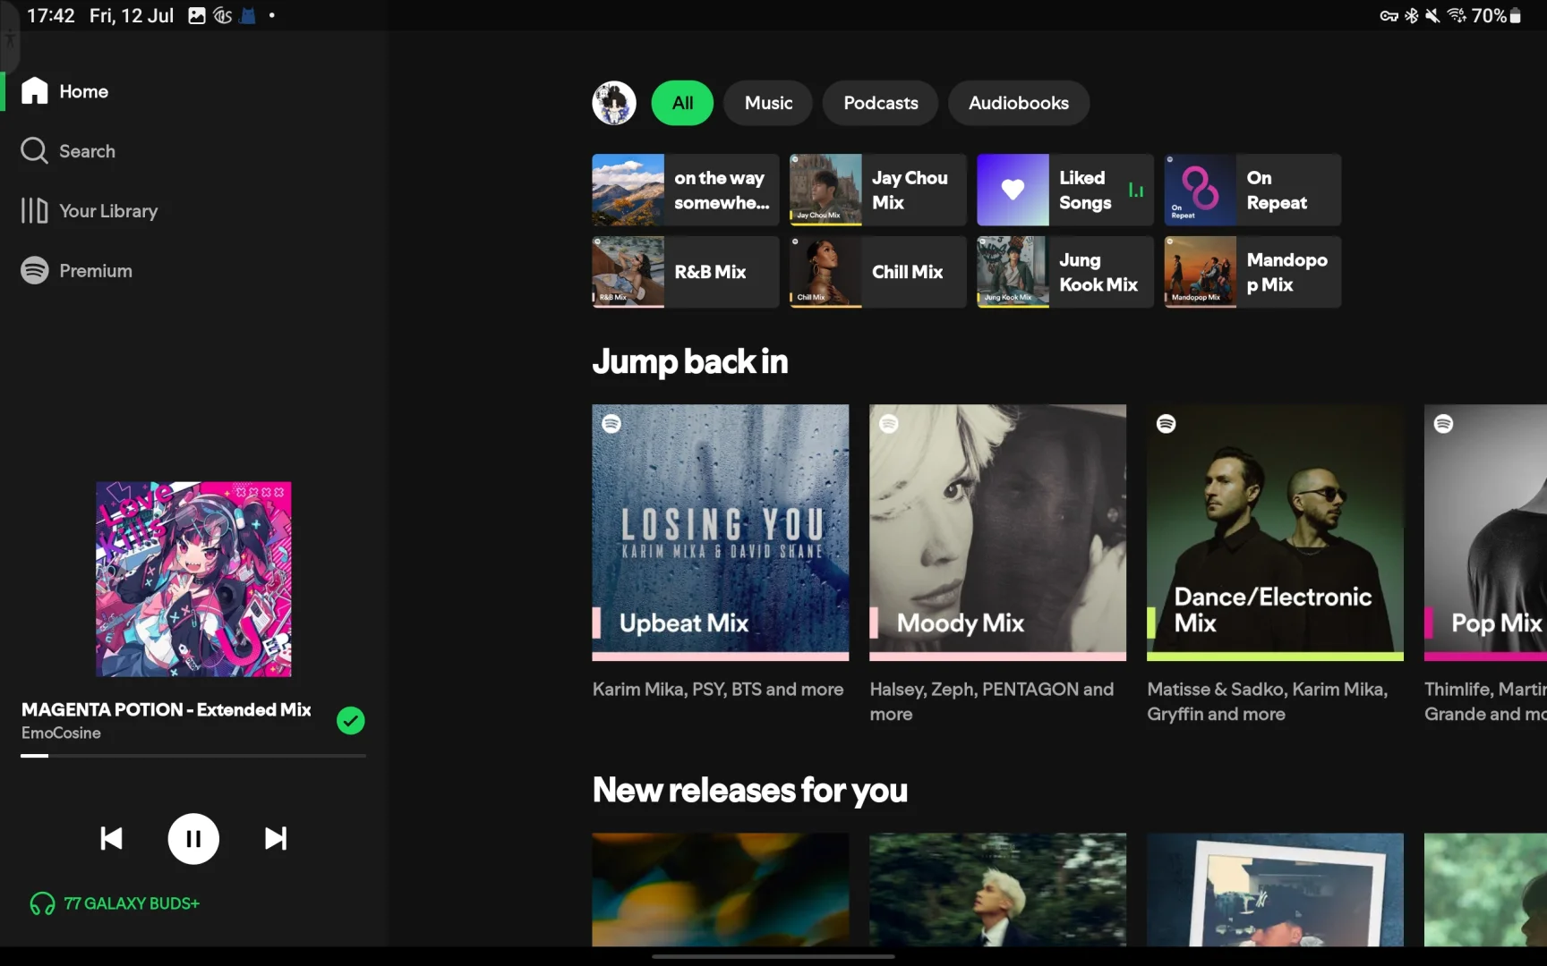Open the MAGENTA POTION album artwork

tap(193, 579)
